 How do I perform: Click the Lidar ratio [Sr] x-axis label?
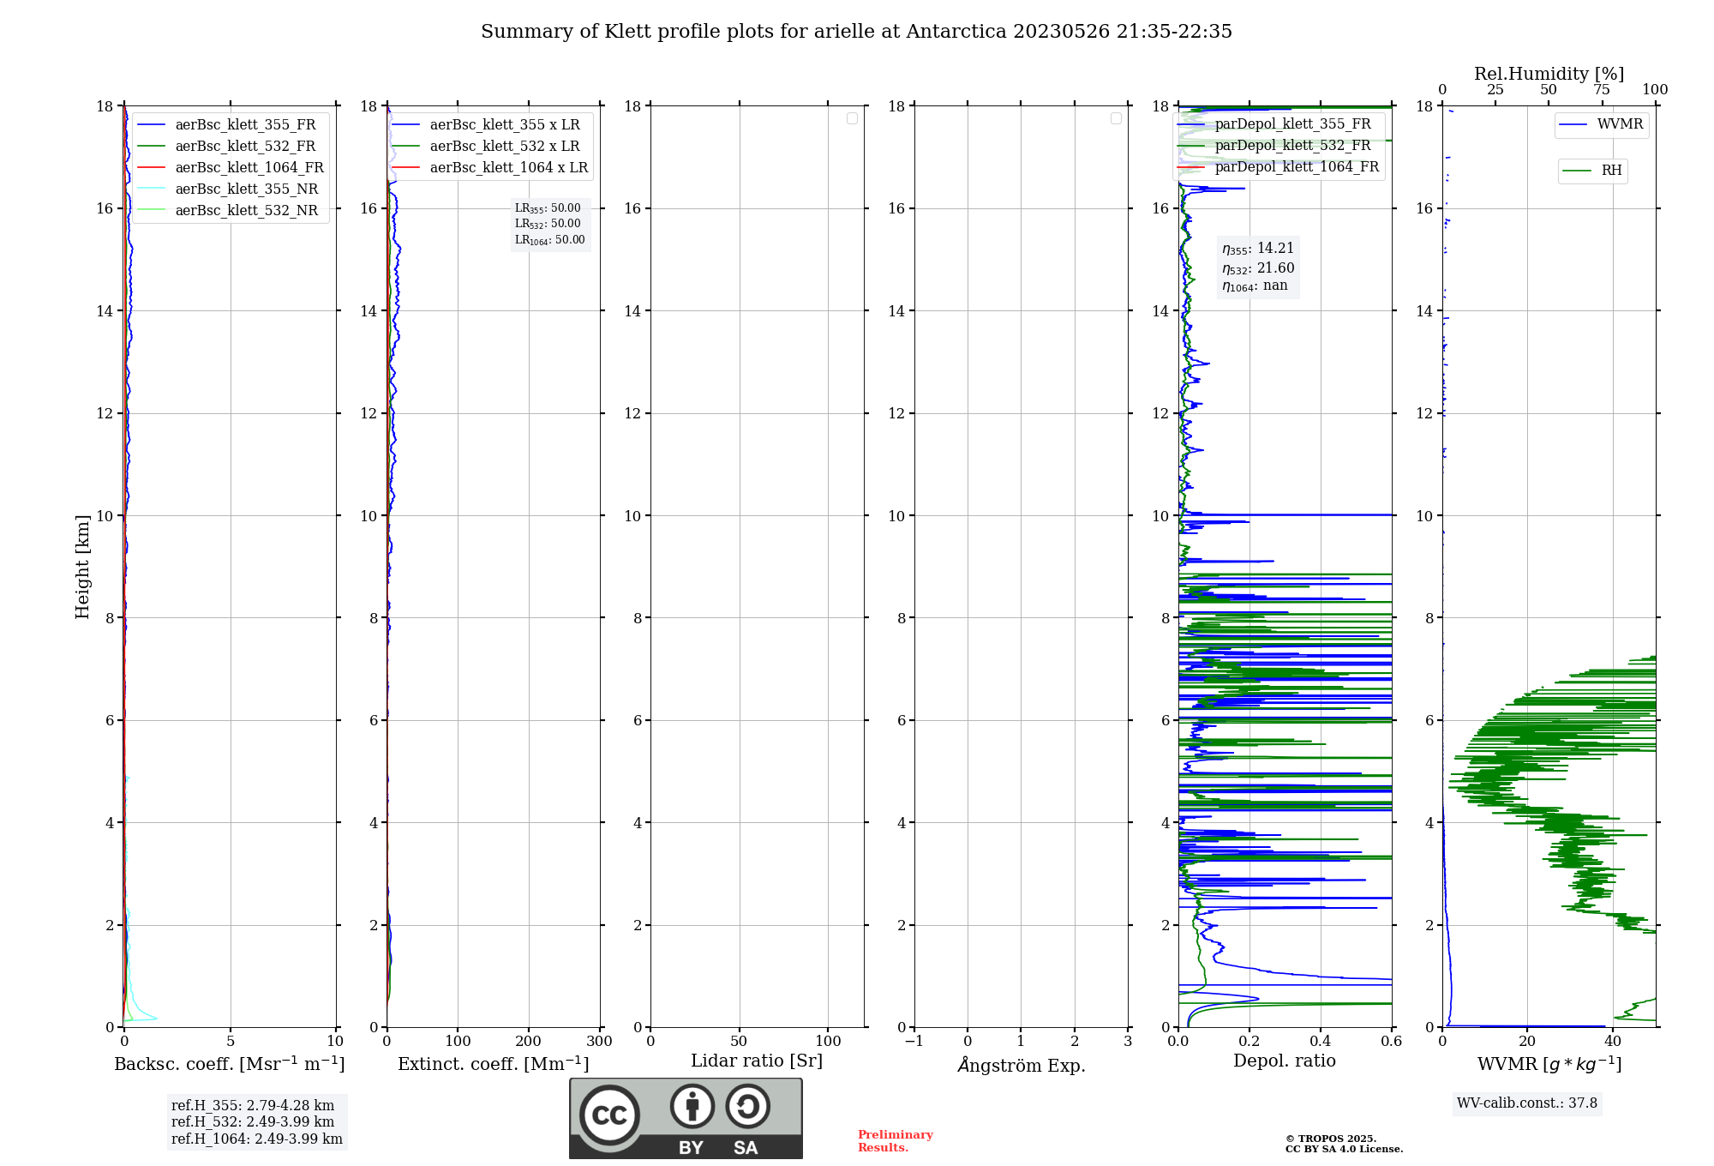757,1061
